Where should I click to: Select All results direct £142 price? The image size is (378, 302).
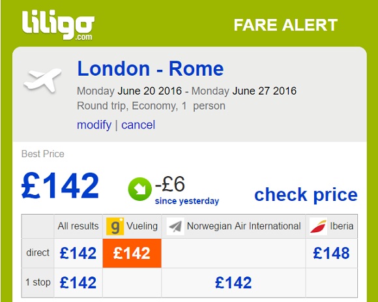click(x=78, y=253)
